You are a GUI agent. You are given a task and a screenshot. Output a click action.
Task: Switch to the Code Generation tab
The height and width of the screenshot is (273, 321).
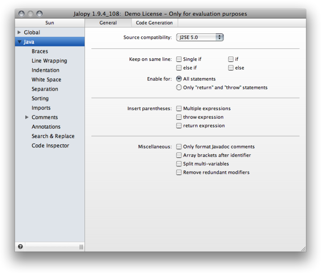point(154,23)
